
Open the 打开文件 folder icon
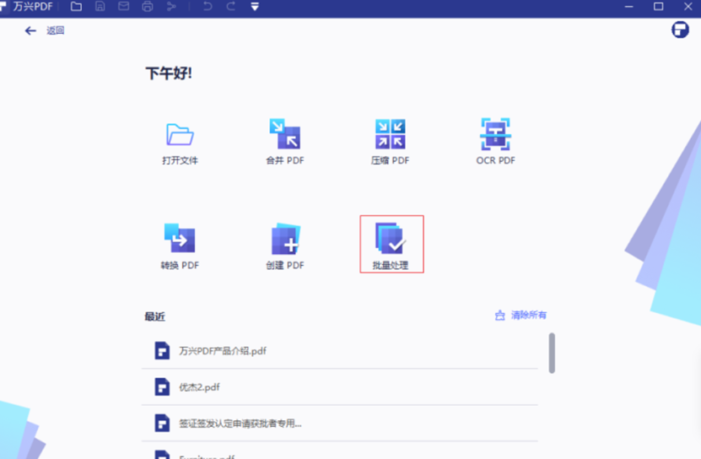click(180, 134)
